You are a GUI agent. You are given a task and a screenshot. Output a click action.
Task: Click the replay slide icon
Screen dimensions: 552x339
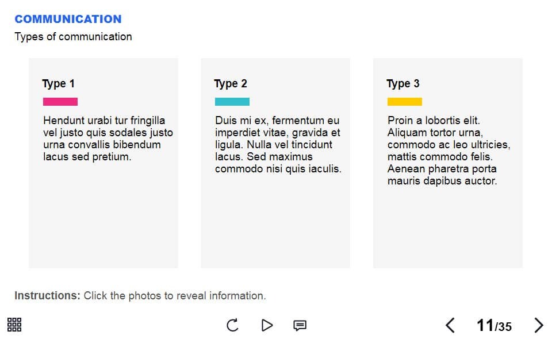(232, 325)
